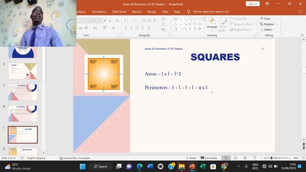306x172 pixels.
Task: Open the Review tab
Action: (152, 11)
